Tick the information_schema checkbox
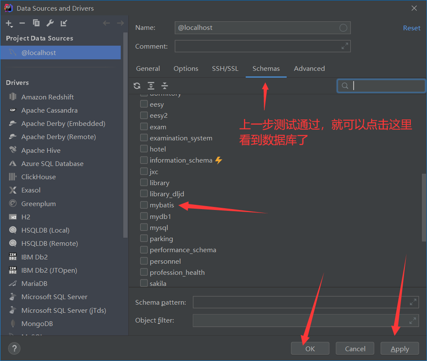This screenshot has height=361, width=427. pyautogui.click(x=144, y=160)
